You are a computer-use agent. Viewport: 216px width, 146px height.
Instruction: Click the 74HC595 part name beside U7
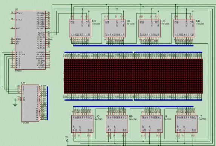[x=202, y=119]
